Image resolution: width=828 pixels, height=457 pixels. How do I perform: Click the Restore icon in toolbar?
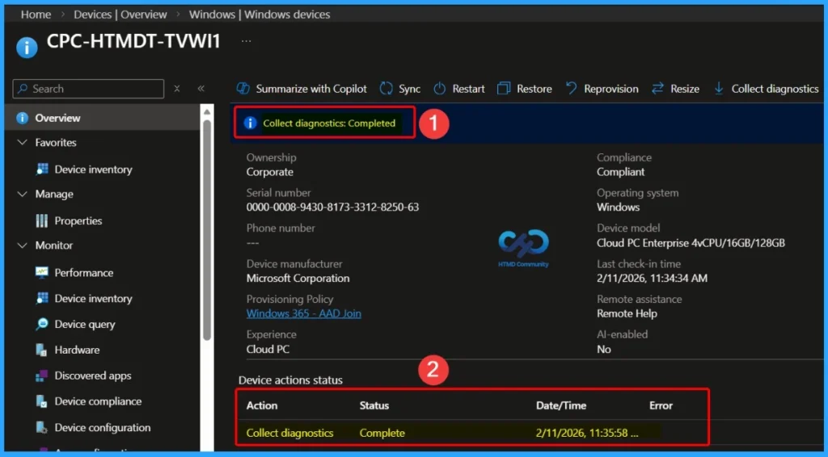[504, 89]
